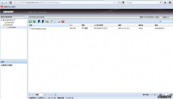Go to the last page button

click(x=51, y=94)
